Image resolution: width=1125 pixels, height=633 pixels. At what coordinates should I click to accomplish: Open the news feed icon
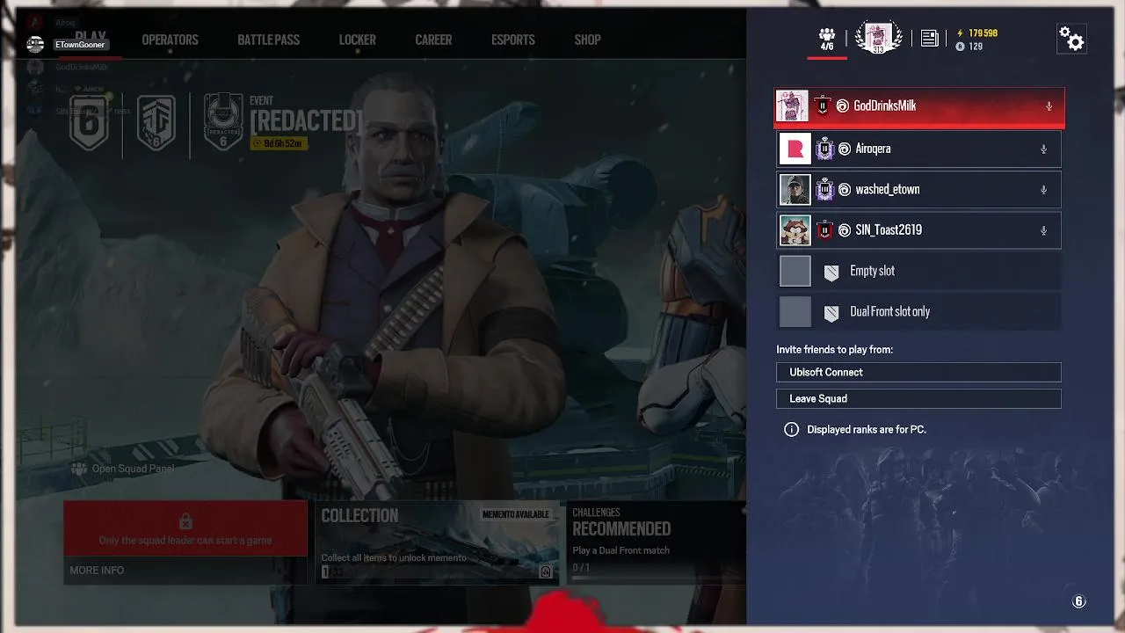pyautogui.click(x=930, y=38)
